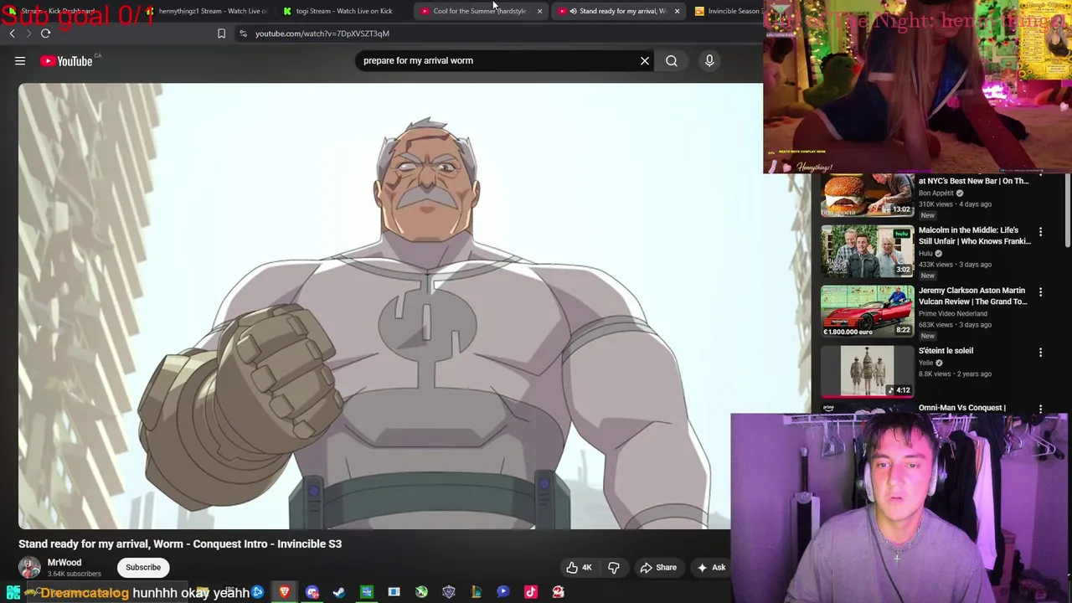Open the Ask AI button

(711, 567)
